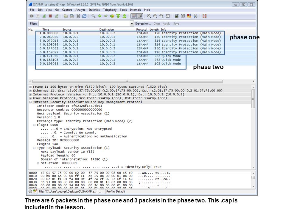Open help with the lifebuoy icon
This screenshot has height=214, width=286.
coord(204,16)
